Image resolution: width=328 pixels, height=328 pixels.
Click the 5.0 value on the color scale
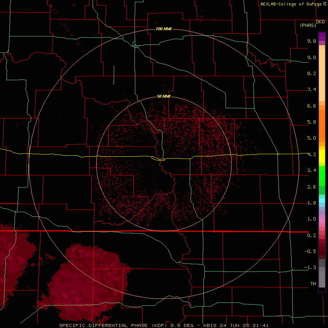pyautogui.click(x=312, y=138)
